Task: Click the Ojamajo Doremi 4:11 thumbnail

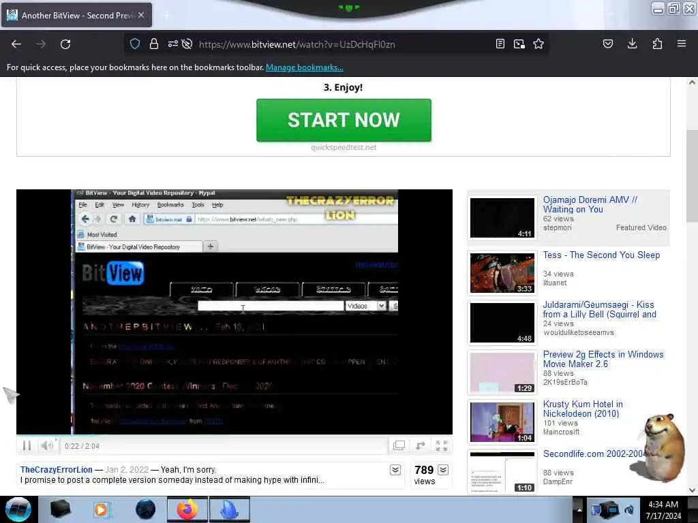Action: pyautogui.click(x=502, y=218)
